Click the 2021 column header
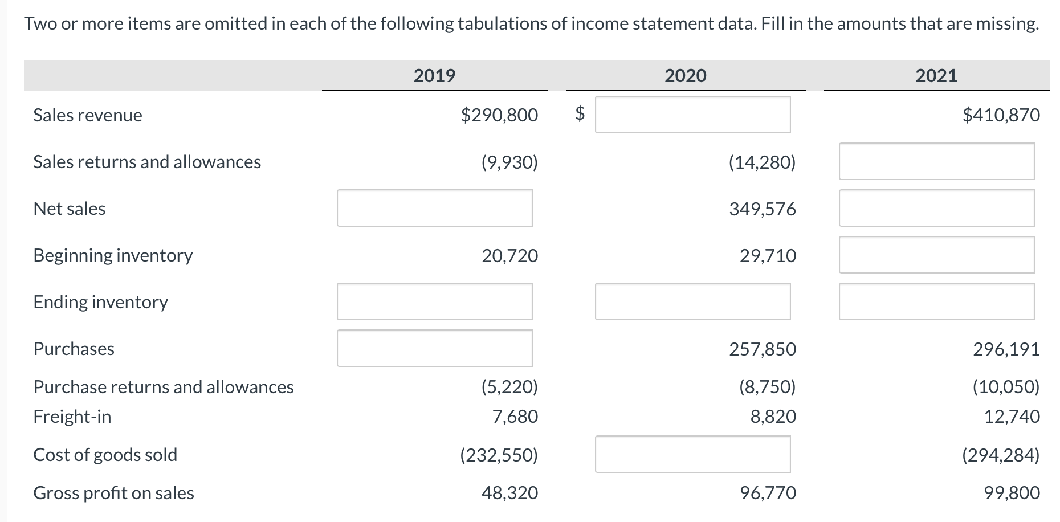This screenshot has height=522, width=1060. coord(936,75)
